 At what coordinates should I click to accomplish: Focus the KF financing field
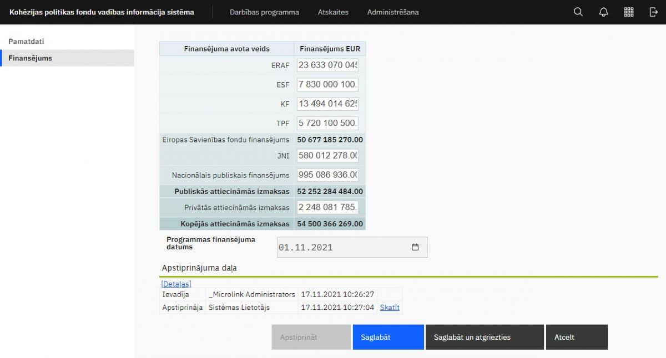327,104
